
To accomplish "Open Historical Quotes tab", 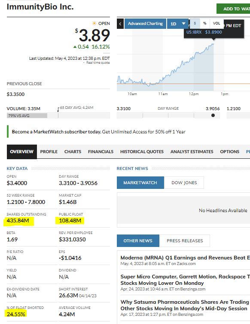I will [x=142, y=151].
